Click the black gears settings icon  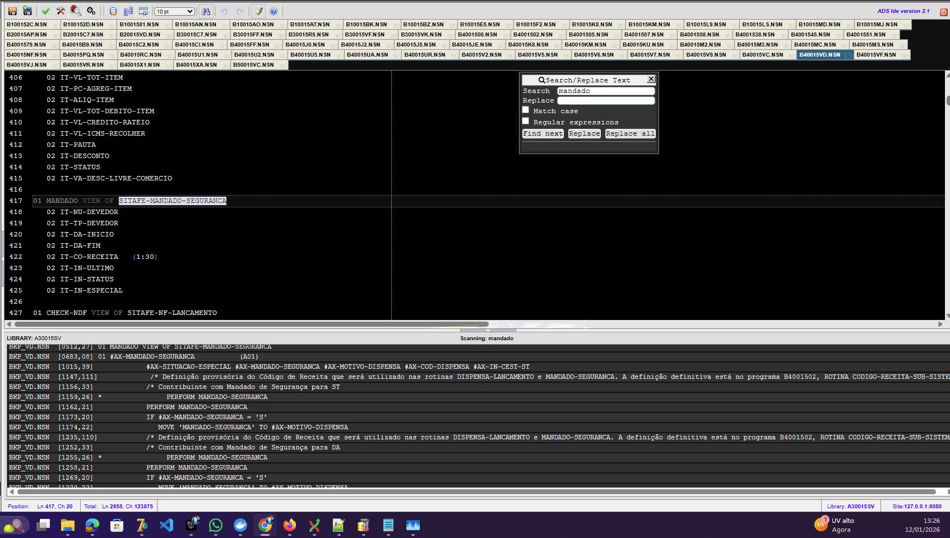point(91,11)
